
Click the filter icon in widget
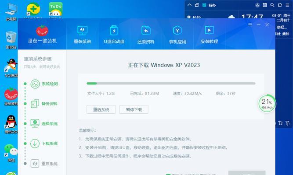coord(288,123)
